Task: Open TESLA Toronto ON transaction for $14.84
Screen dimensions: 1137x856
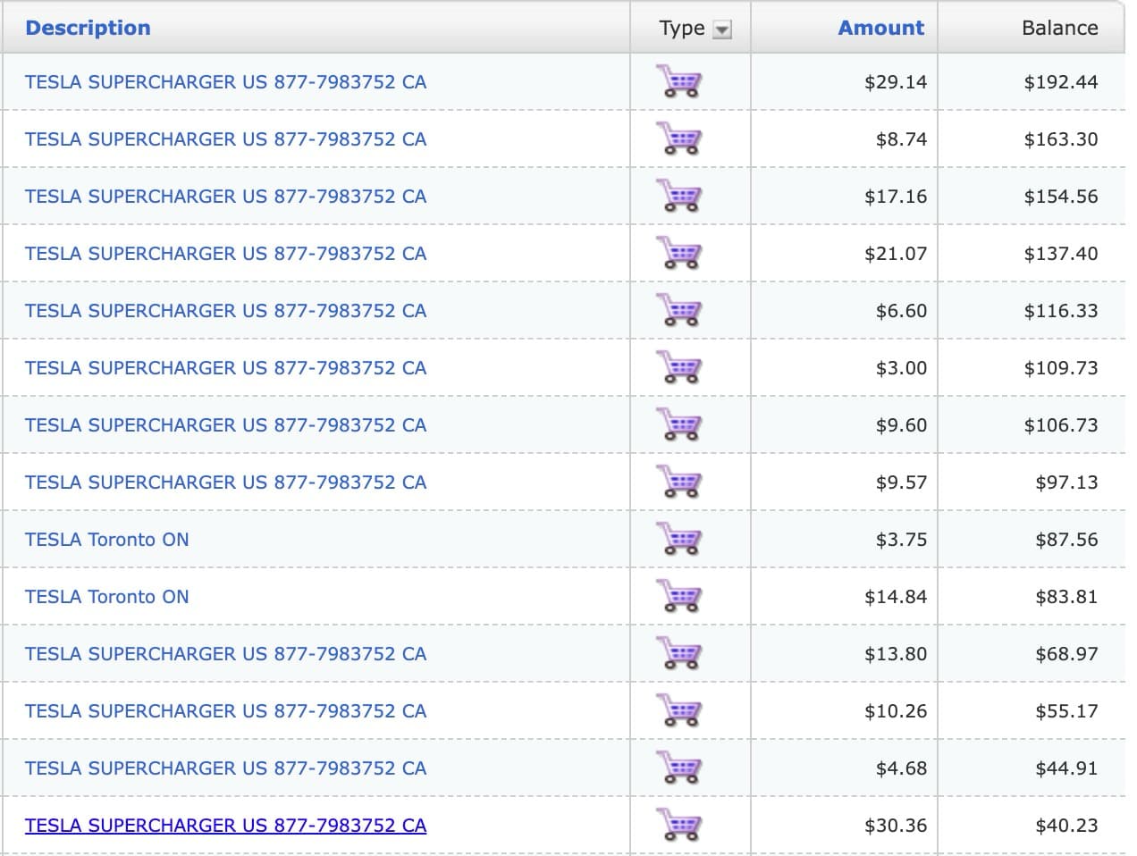Action: coord(107,597)
